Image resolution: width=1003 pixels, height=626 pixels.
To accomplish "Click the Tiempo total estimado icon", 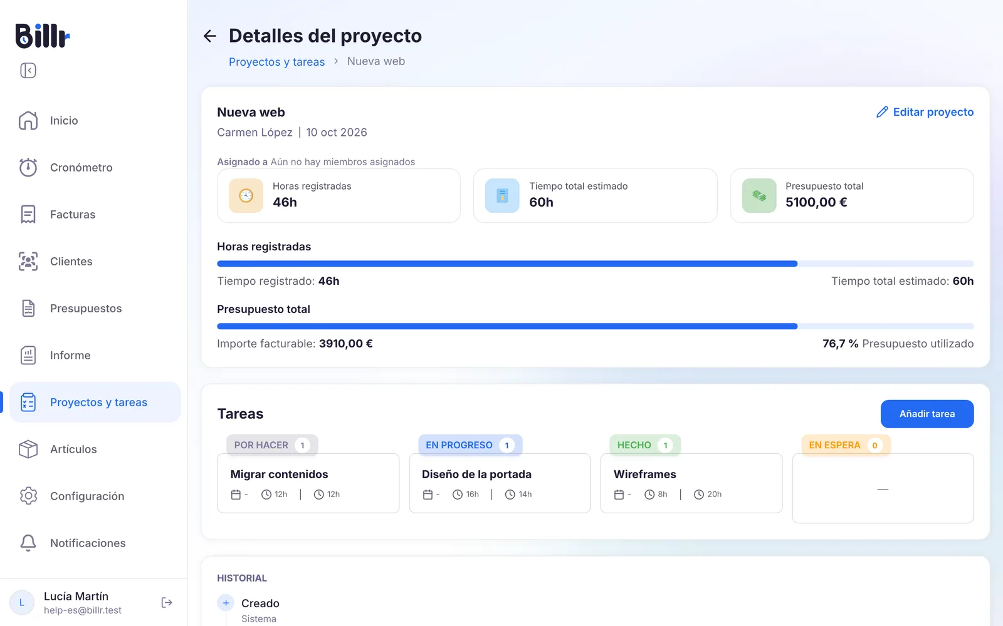I will (x=502, y=195).
